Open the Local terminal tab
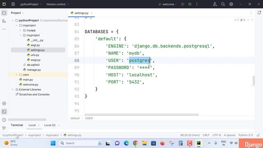This screenshot has width=263, height=148. [32, 125]
